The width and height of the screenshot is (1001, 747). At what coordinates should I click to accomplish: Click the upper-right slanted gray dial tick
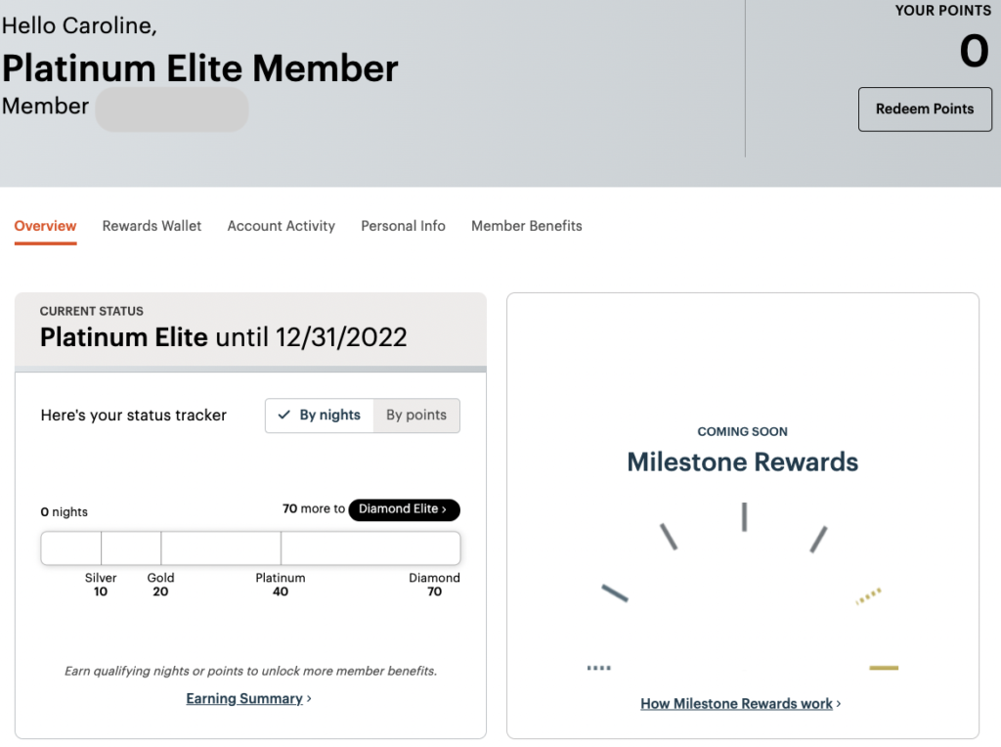(x=818, y=539)
